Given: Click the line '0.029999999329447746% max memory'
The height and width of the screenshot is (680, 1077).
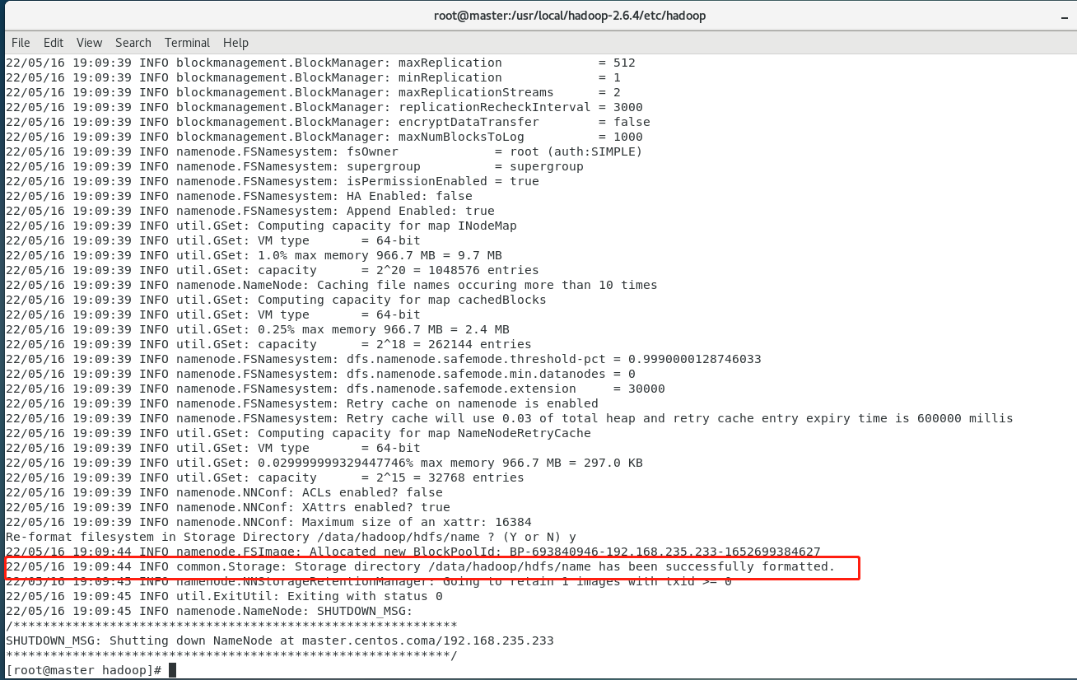Looking at the screenshot, I should point(324,463).
